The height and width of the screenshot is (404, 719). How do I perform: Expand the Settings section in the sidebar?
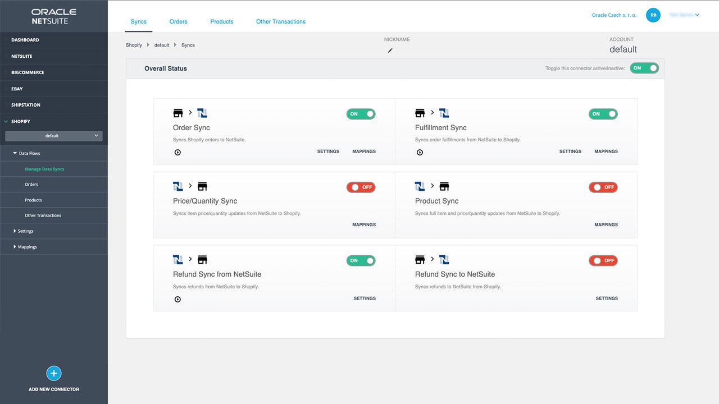point(25,231)
